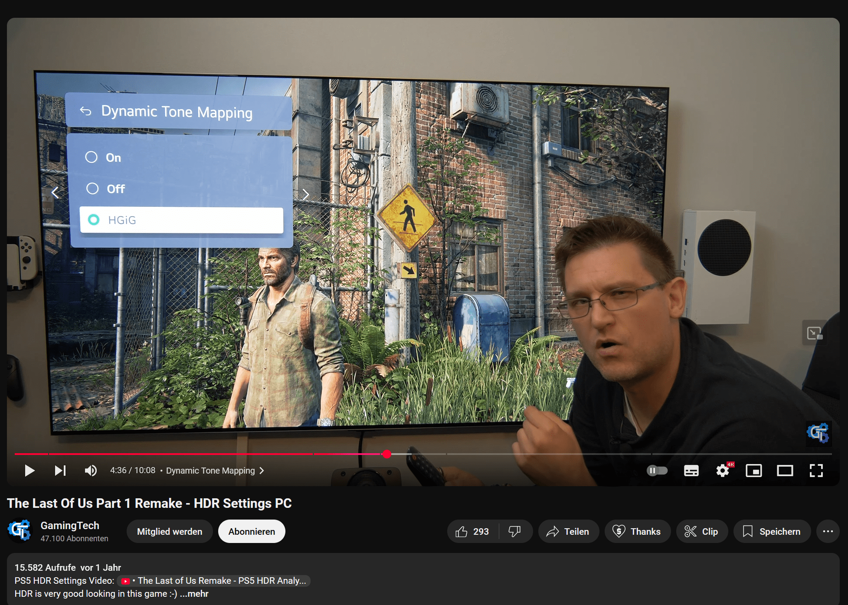Open the linked PS5 HDR Analysis video
The image size is (848, 605).
[214, 581]
